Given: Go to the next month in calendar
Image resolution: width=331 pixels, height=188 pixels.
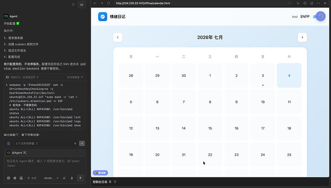Looking at the screenshot, I should (x=302, y=37).
